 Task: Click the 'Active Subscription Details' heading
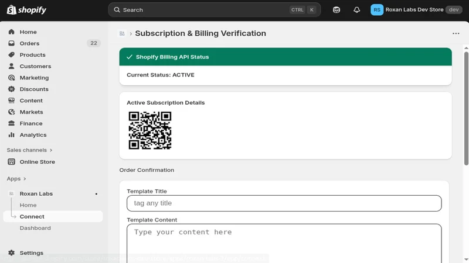(166, 103)
